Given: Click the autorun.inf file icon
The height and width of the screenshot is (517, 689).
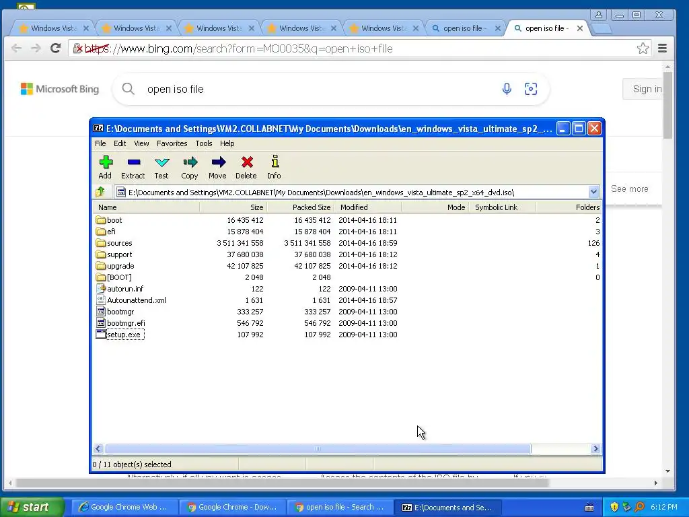Looking at the screenshot, I should 101,288.
